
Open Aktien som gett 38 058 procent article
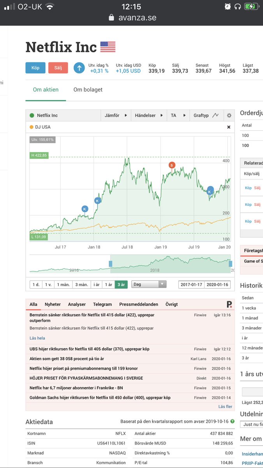coord(67,358)
